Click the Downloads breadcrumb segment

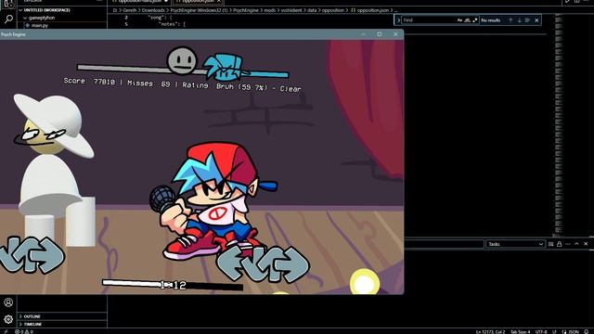pyautogui.click(x=153, y=10)
